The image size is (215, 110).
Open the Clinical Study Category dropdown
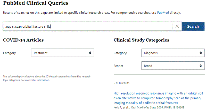[173, 53]
